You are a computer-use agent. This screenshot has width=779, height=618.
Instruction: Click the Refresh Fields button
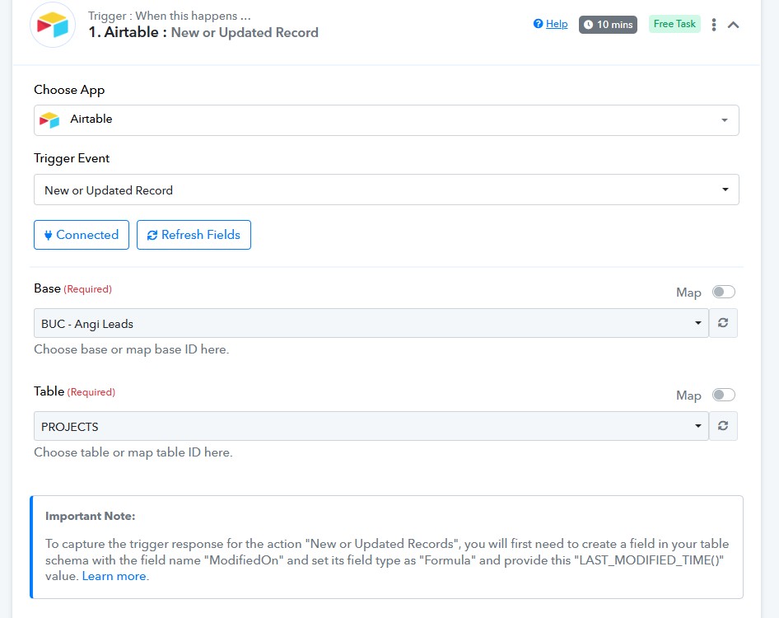tap(194, 235)
